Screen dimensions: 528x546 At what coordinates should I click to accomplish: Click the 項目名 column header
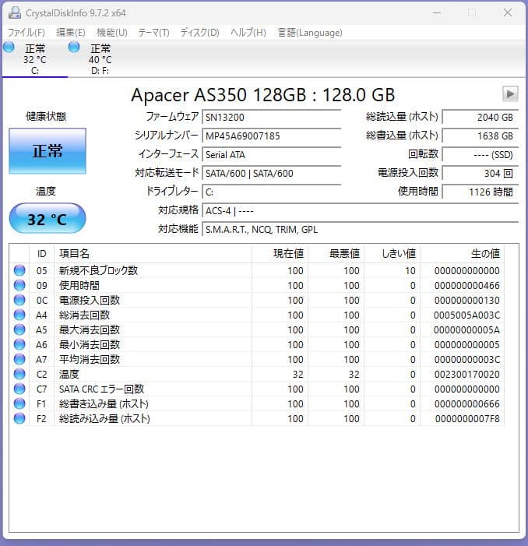point(153,253)
